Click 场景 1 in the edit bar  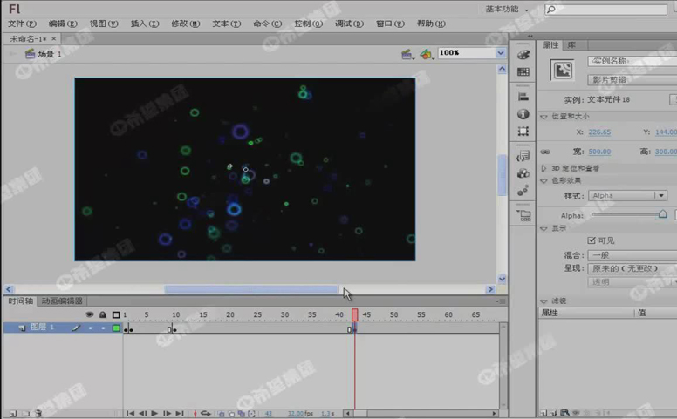(x=49, y=54)
